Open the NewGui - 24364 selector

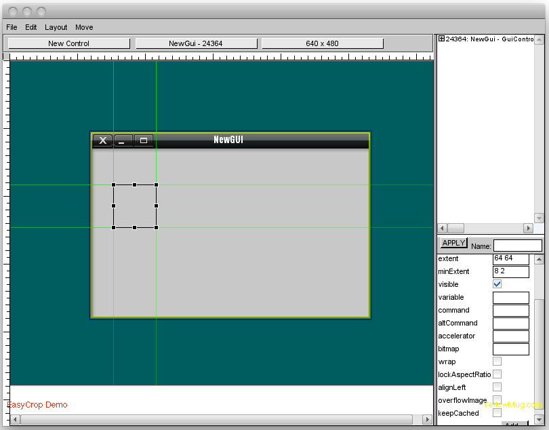pos(196,43)
